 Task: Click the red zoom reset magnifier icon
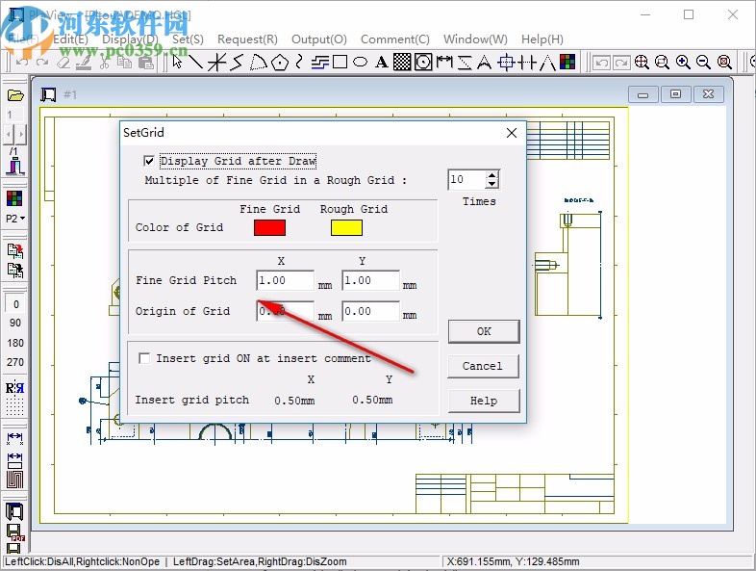pyautogui.click(x=724, y=62)
